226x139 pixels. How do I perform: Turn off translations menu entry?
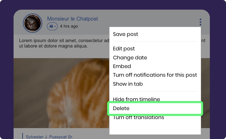coord(139,117)
